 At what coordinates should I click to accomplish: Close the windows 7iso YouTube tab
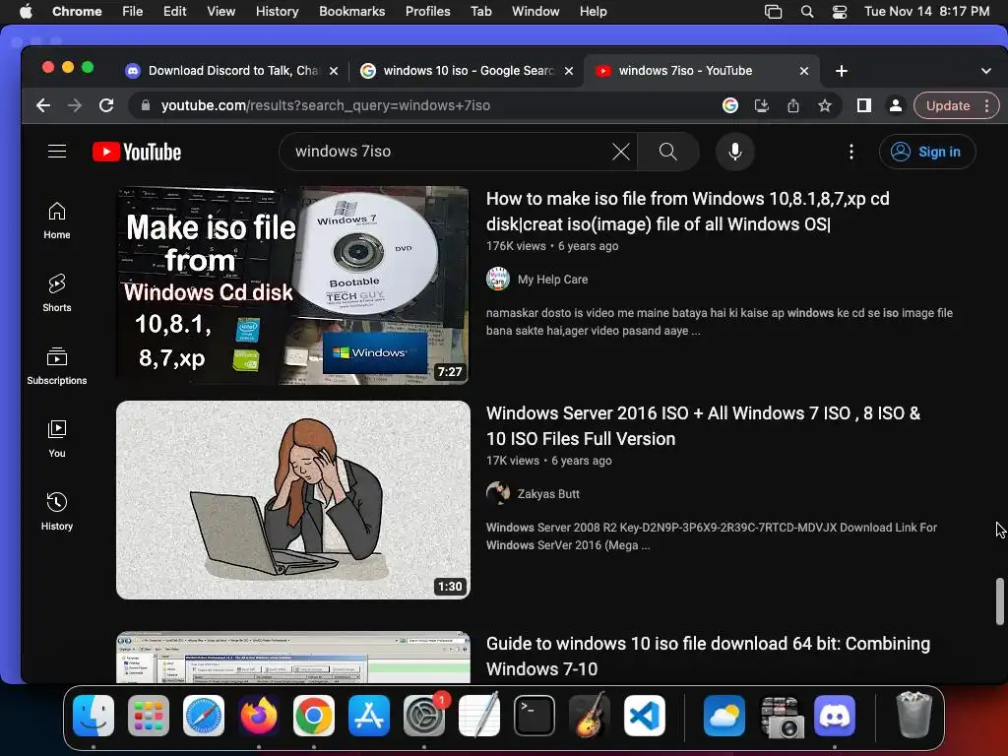point(803,71)
